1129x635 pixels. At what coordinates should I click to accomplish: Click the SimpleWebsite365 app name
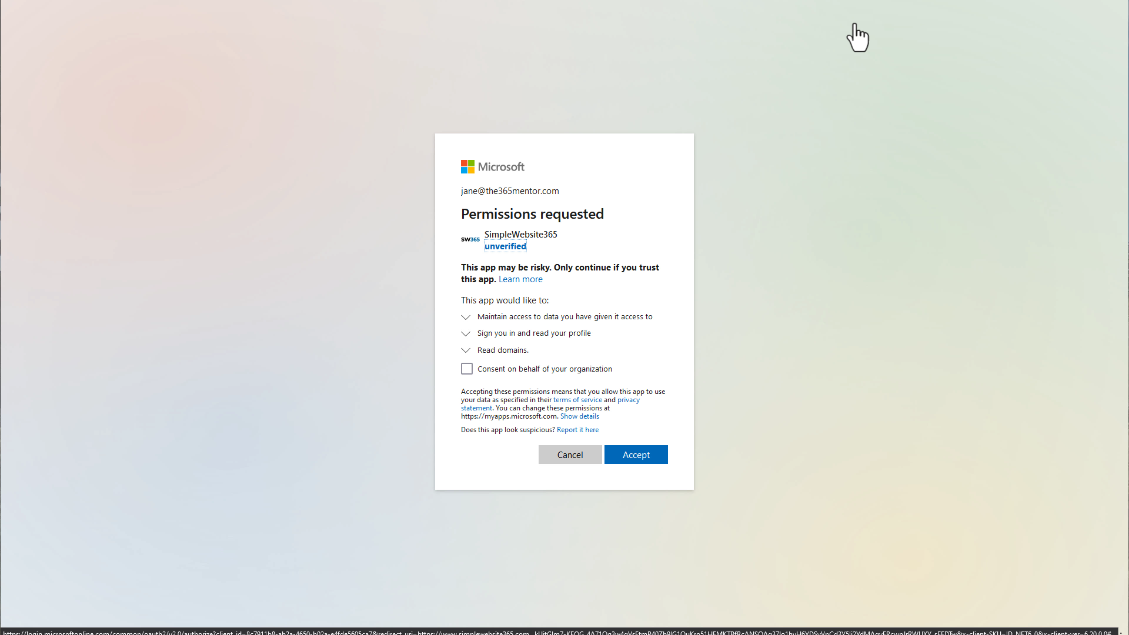(x=520, y=234)
